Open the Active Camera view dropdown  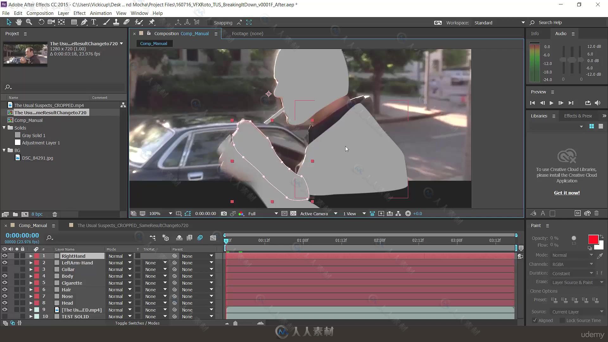tap(318, 214)
